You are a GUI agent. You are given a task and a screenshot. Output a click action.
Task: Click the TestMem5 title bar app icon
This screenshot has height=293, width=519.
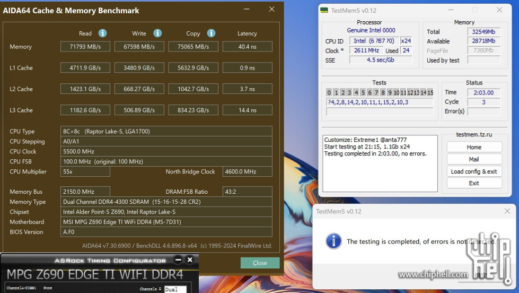point(324,10)
